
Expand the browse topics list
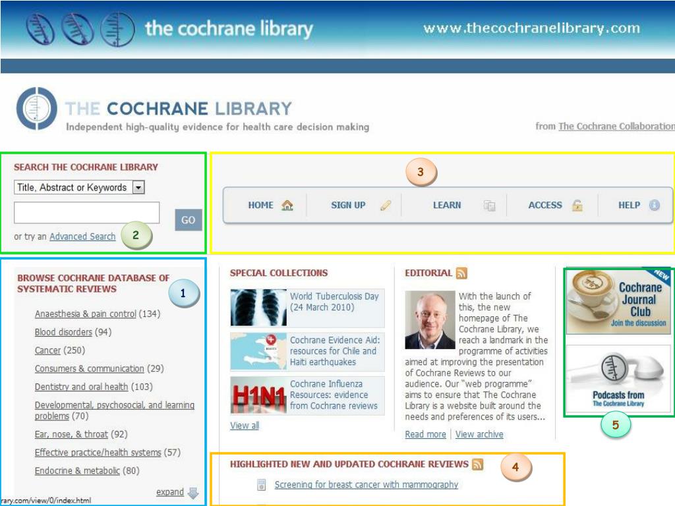coord(169,492)
